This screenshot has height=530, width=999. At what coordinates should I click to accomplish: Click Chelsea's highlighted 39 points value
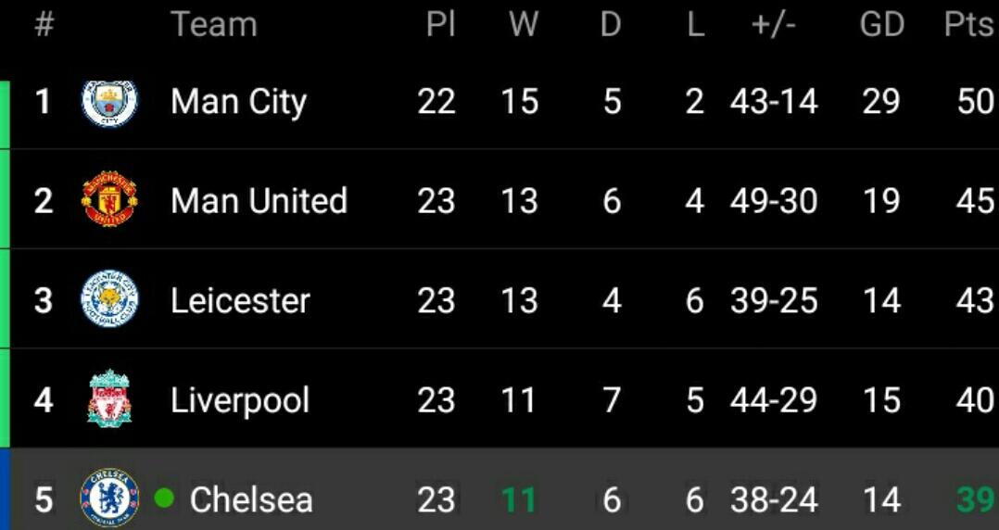(x=975, y=499)
